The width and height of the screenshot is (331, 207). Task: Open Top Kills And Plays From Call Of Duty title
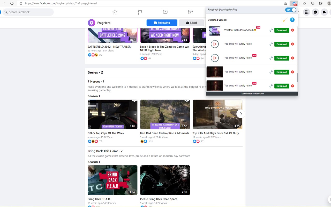[216, 133]
